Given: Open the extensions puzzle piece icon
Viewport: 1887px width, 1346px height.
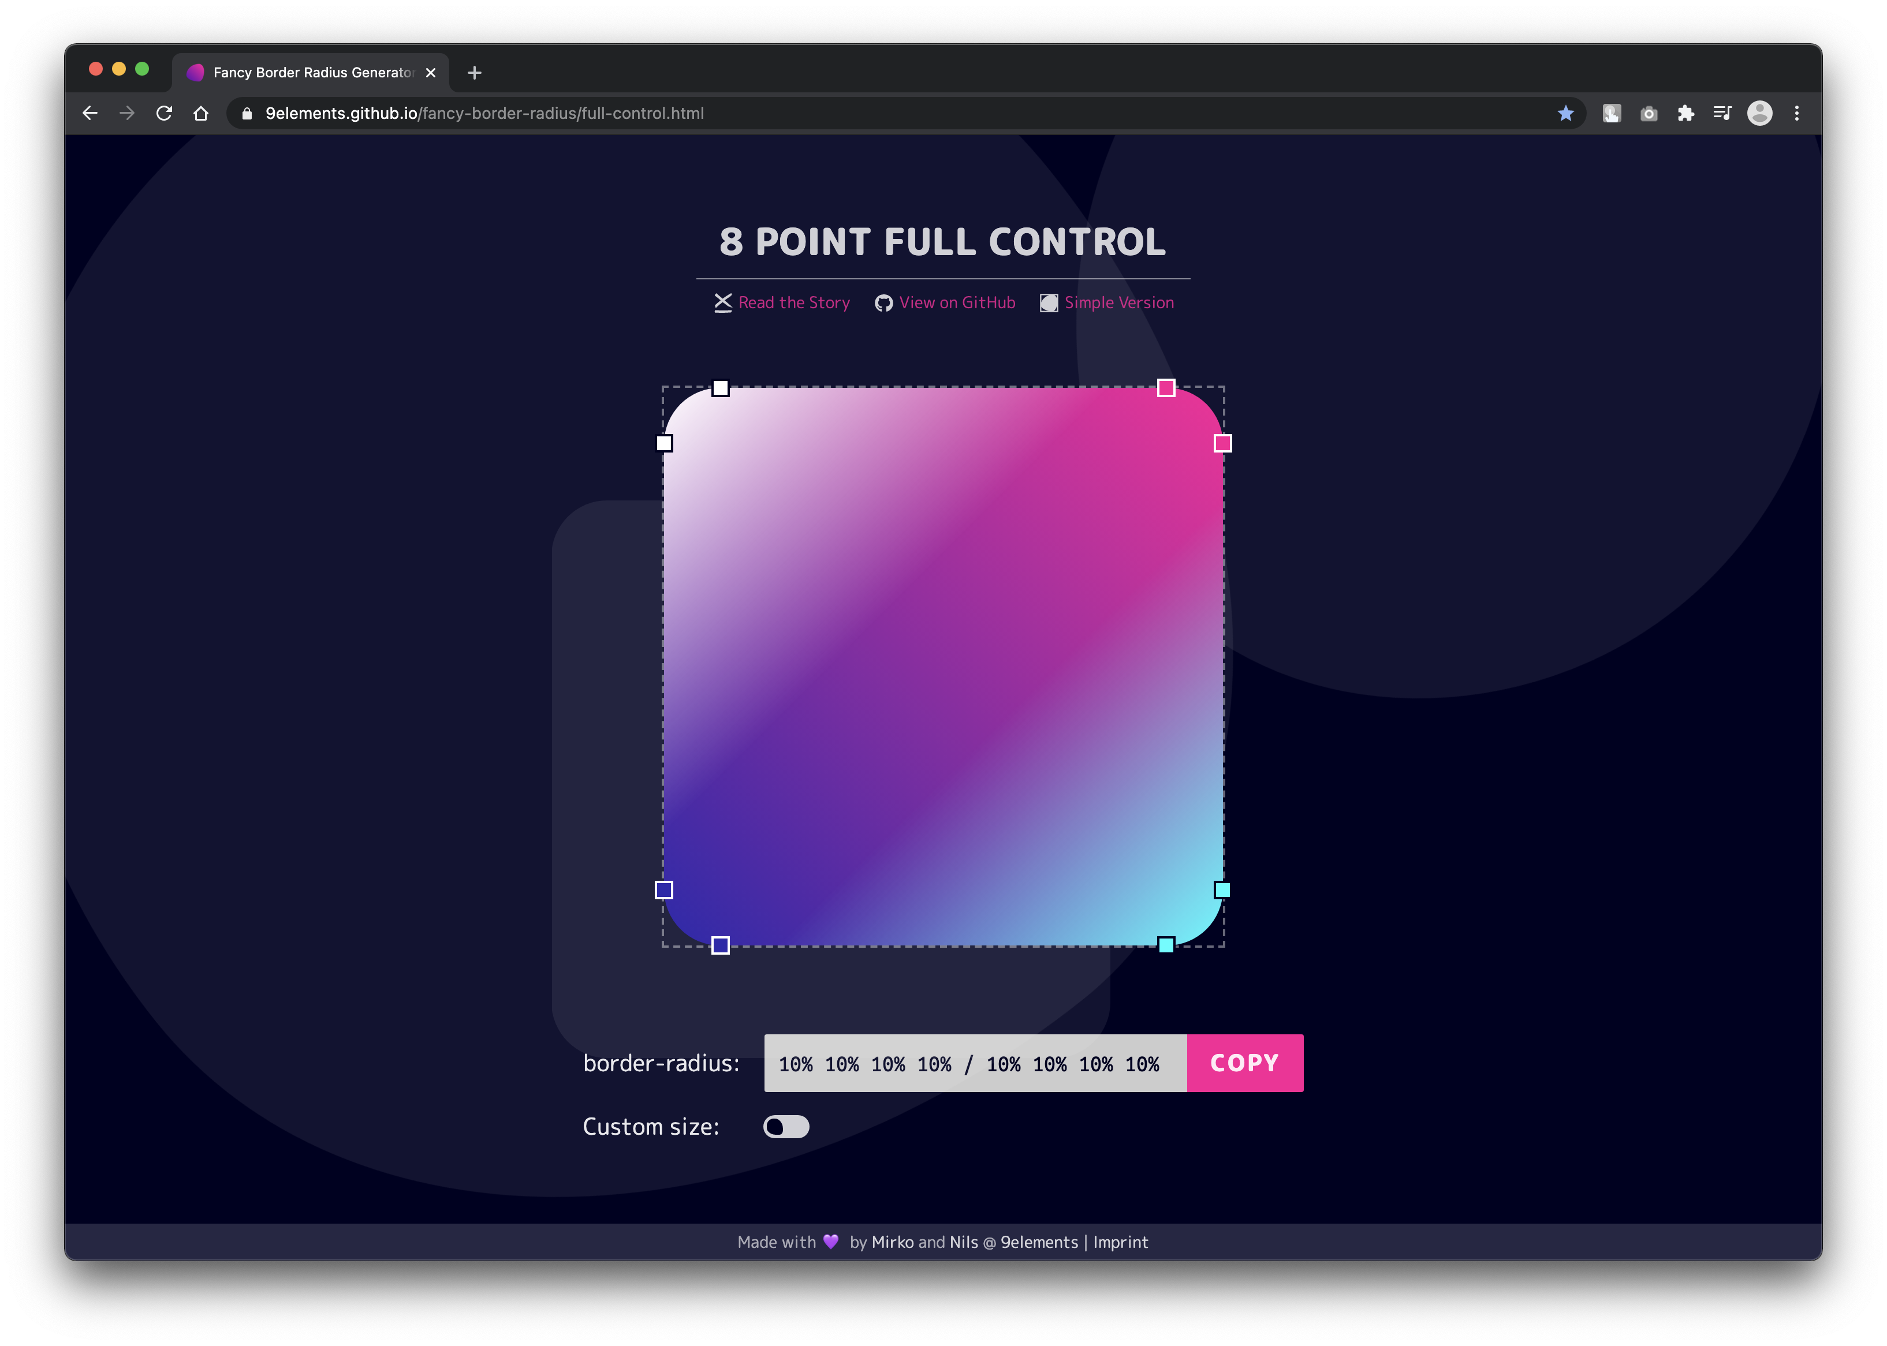Looking at the screenshot, I should pyautogui.click(x=1685, y=114).
